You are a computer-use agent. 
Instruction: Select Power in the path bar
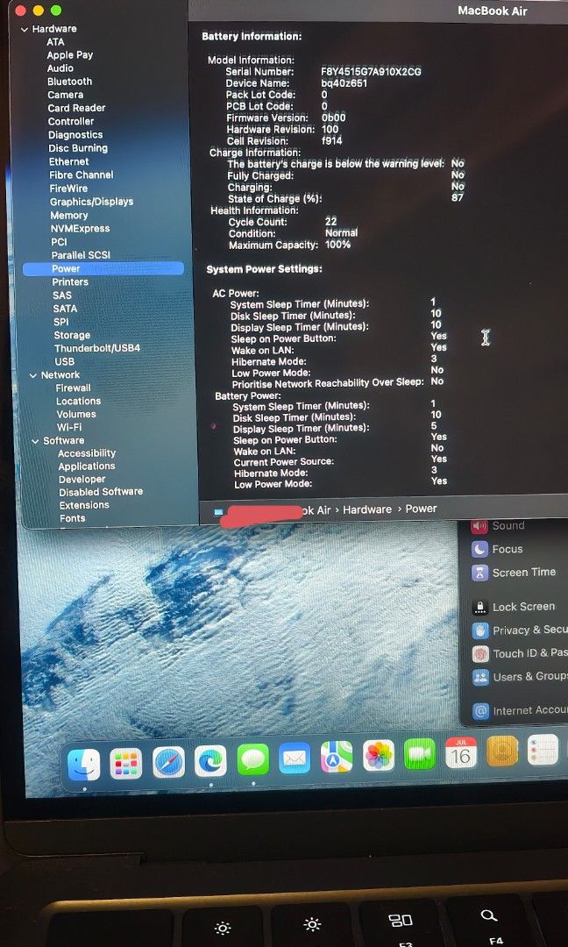[421, 509]
